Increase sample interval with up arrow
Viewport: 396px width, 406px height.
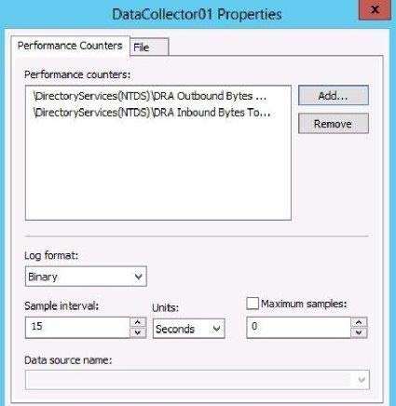tap(138, 322)
